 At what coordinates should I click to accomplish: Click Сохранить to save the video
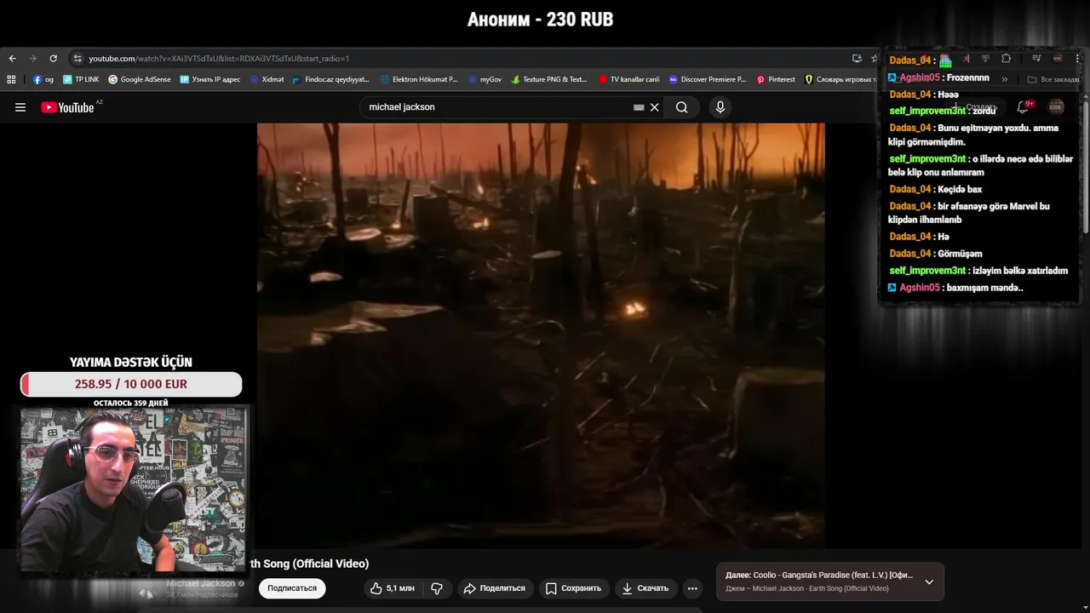(x=573, y=588)
